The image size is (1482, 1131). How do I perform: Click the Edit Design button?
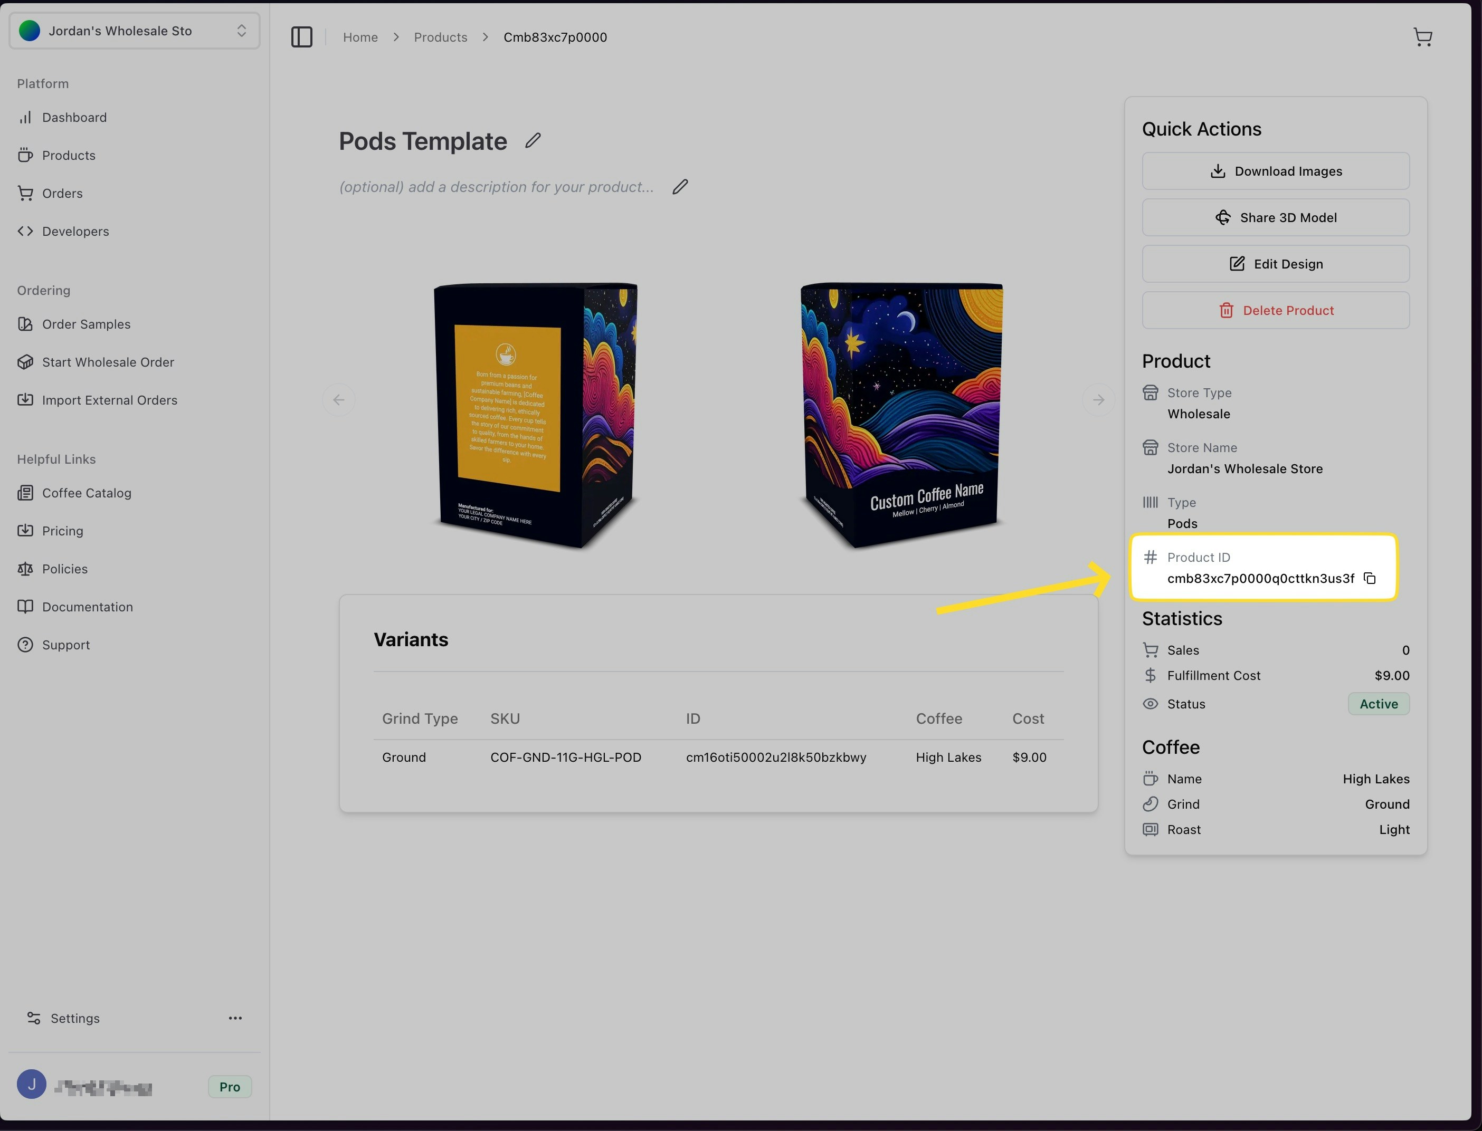[1275, 264]
